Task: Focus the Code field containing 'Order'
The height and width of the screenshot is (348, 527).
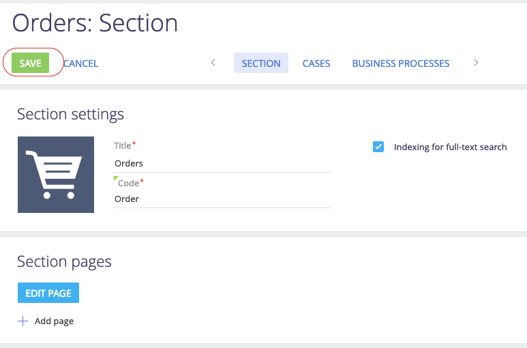Action: click(x=222, y=199)
